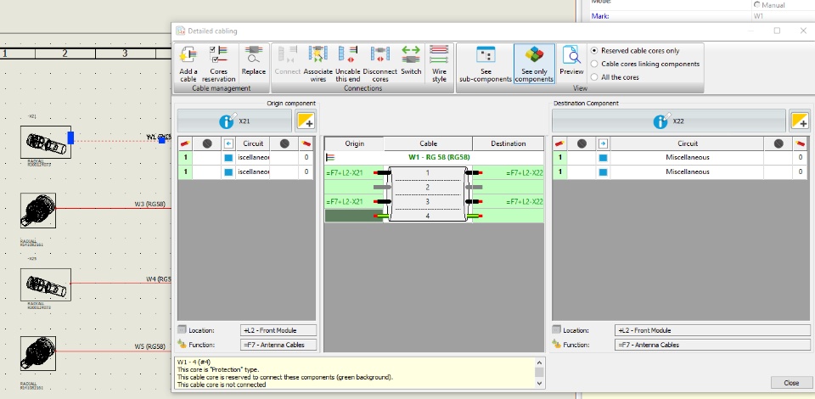The width and height of the screenshot is (815, 399).
Task: Select Reserved cable cores only option
Action: click(x=635, y=51)
